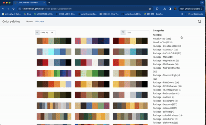Filter by Package - NineteenEightyR (12)

[167, 77]
